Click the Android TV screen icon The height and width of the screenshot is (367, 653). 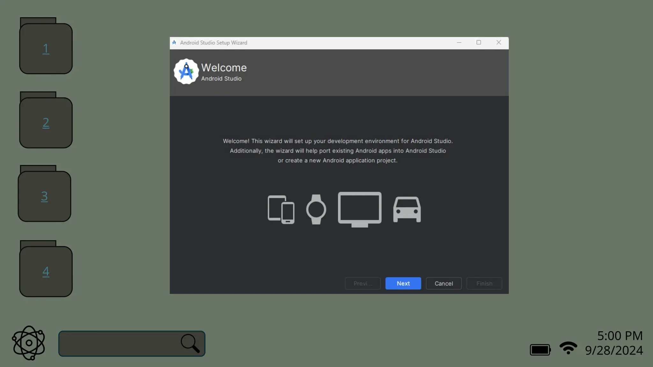(360, 209)
